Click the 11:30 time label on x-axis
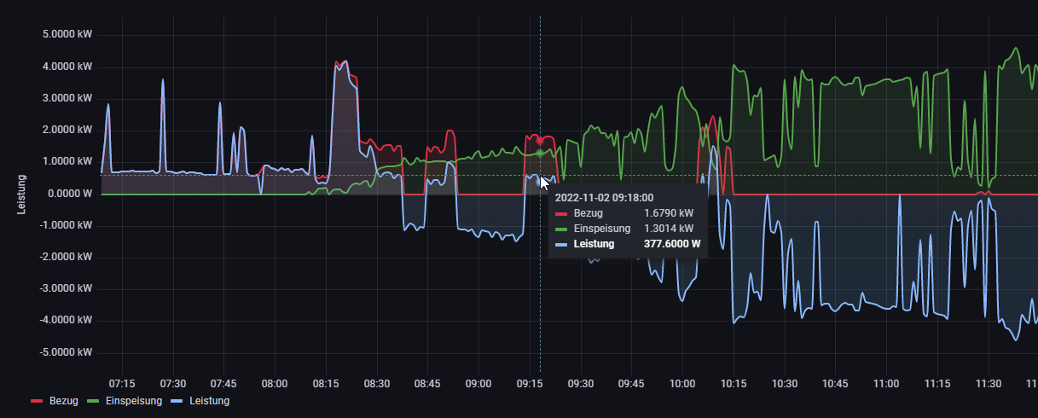This screenshot has height=418, width=1038. pos(988,384)
